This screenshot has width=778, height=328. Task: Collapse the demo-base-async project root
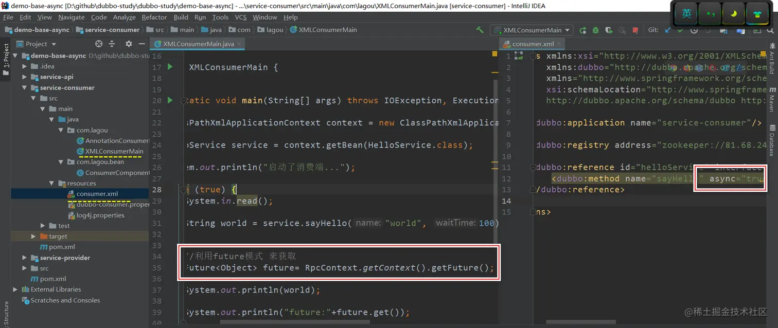[x=15, y=56]
